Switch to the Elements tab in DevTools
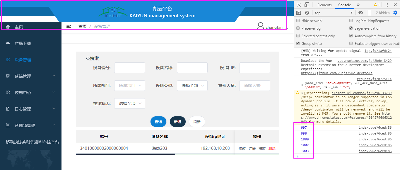Image resolution: width=400 pixels, height=170 pixels. (x=325, y=5)
